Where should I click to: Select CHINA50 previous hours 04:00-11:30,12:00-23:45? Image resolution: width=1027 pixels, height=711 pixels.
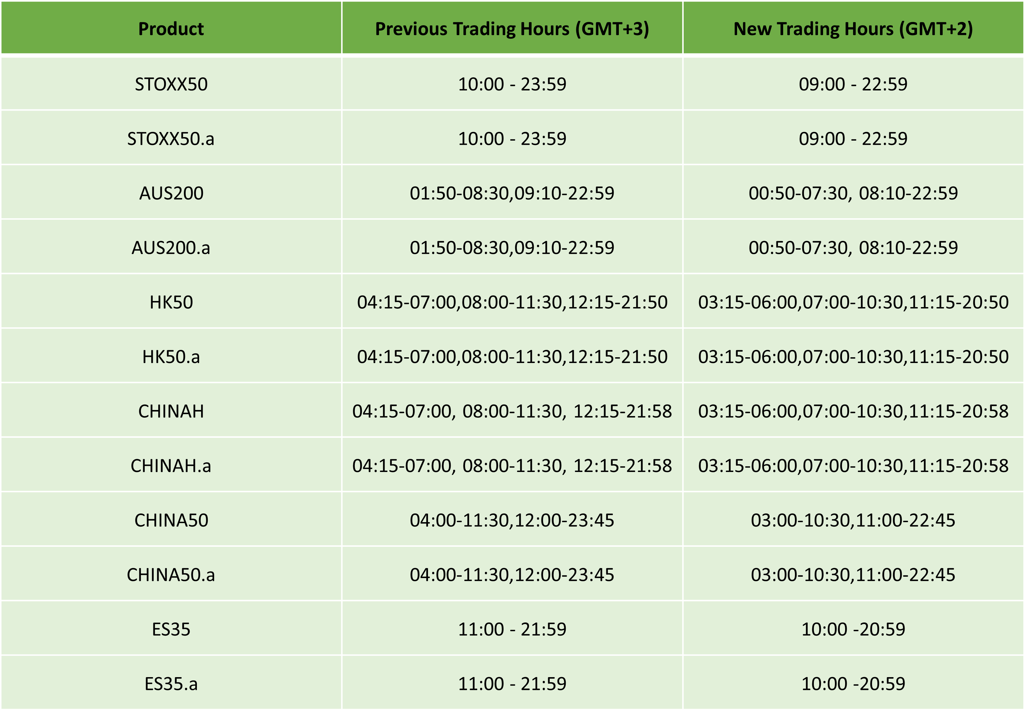coord(512,520)
